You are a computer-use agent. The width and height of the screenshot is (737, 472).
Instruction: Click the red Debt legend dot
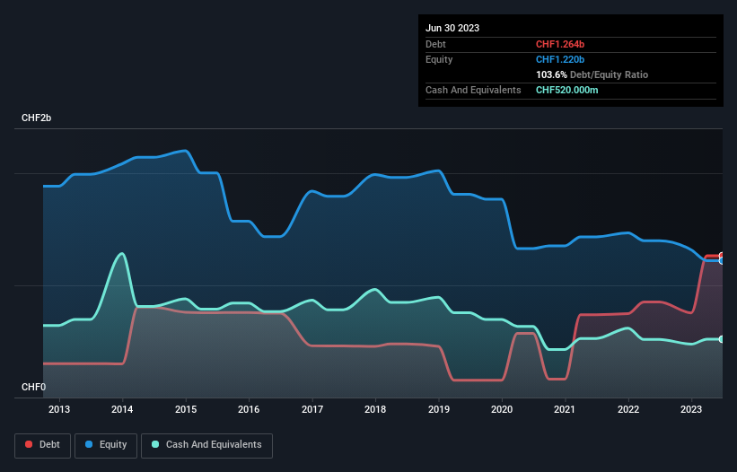(x=29, y=444)
